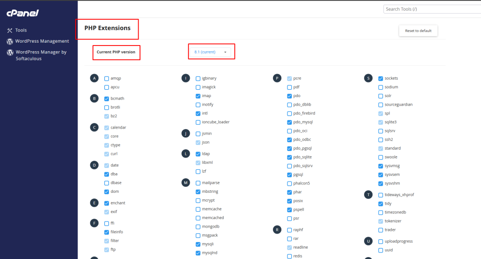Viewport: 481px width, 259px height.
Task: Click the letter I section badge
Action: coord(186,78)
